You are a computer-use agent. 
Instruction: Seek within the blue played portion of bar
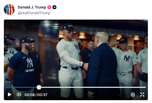(x=21, y=87)
